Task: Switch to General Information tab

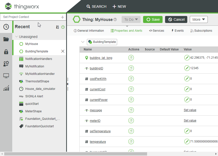Action: coord(89,31)
